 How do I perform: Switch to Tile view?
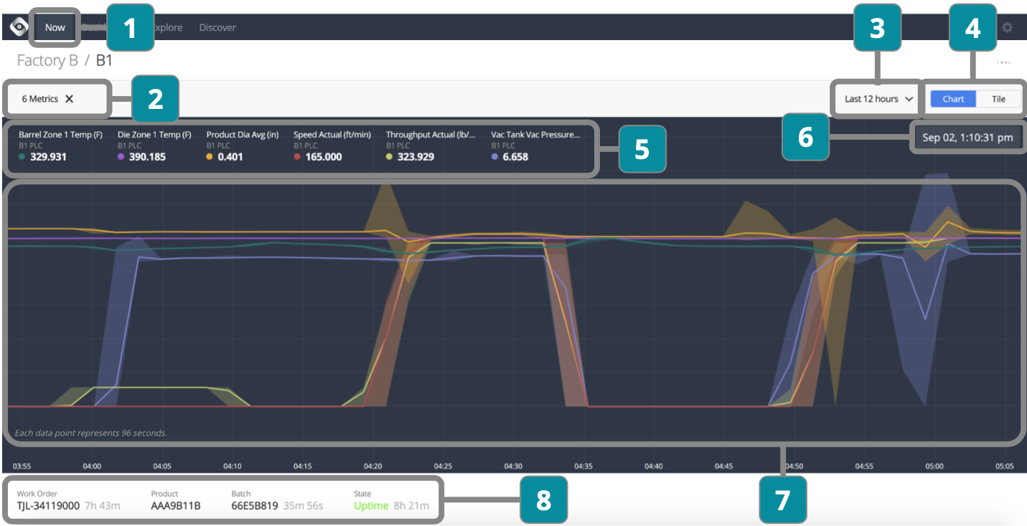998,99
